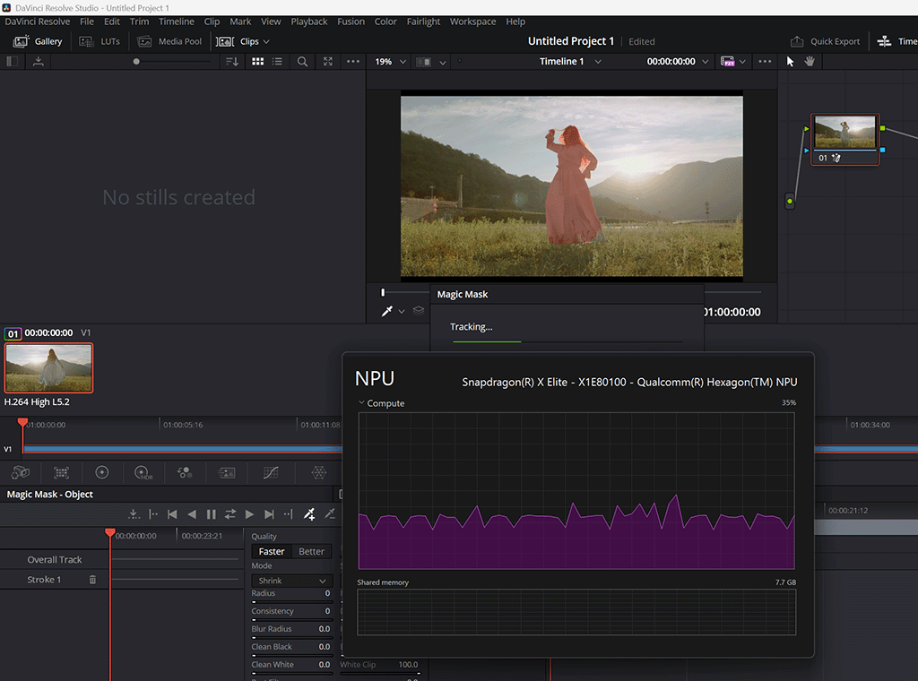Image resolution: width=918 pixels, height=681 pixels.
Task: Open the Workspace menu
Action: 472,22
